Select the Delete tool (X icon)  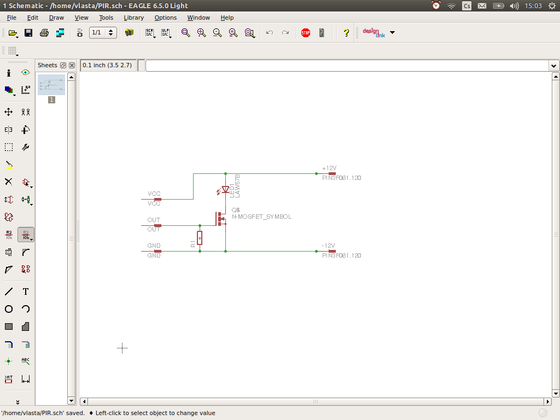point(9,182)
